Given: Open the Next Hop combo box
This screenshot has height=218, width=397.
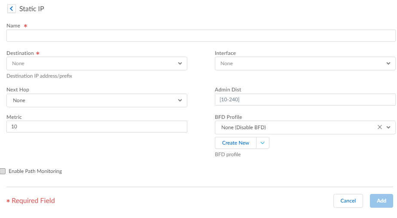Looking at the screenshot, I should 92,100.
